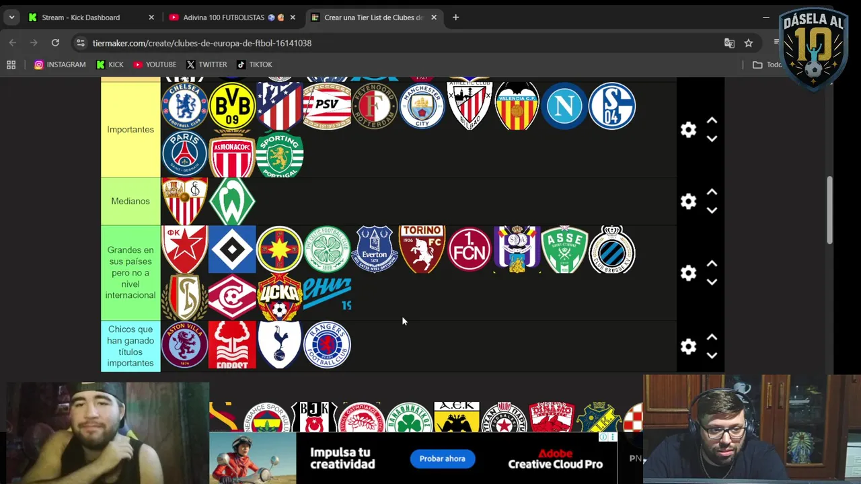
Task: Select the Rangers Football Club crest
Action: (x=327, y=345)
